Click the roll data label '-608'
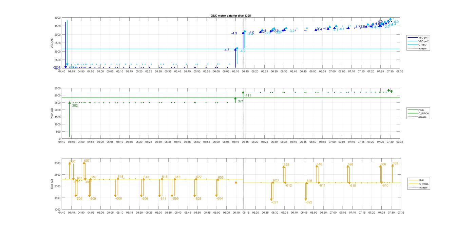 [198, 199]
